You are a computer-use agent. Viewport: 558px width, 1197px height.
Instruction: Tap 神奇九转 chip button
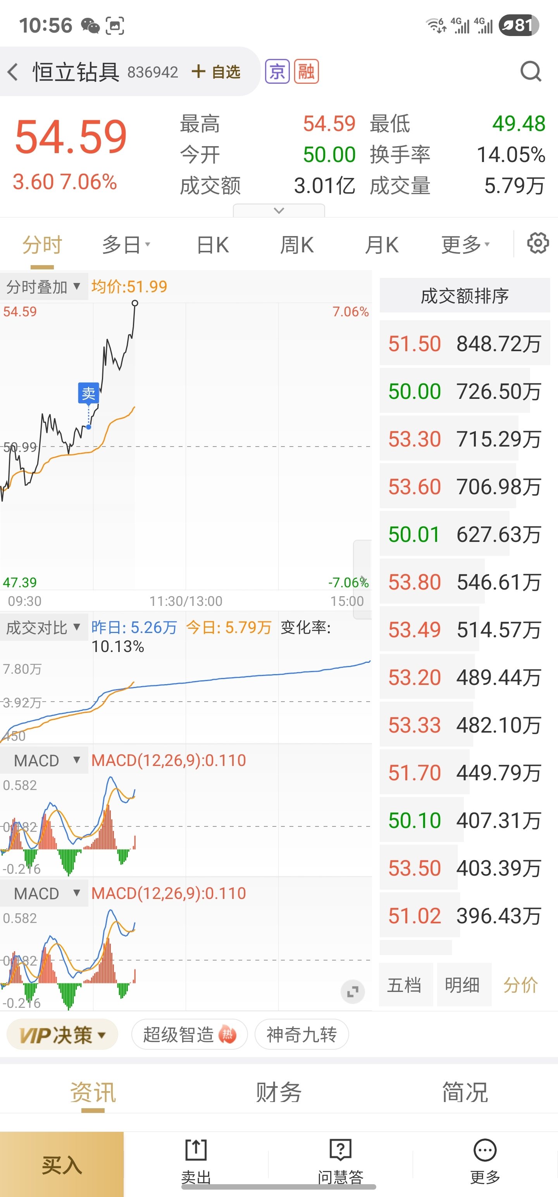(301, 1034)
